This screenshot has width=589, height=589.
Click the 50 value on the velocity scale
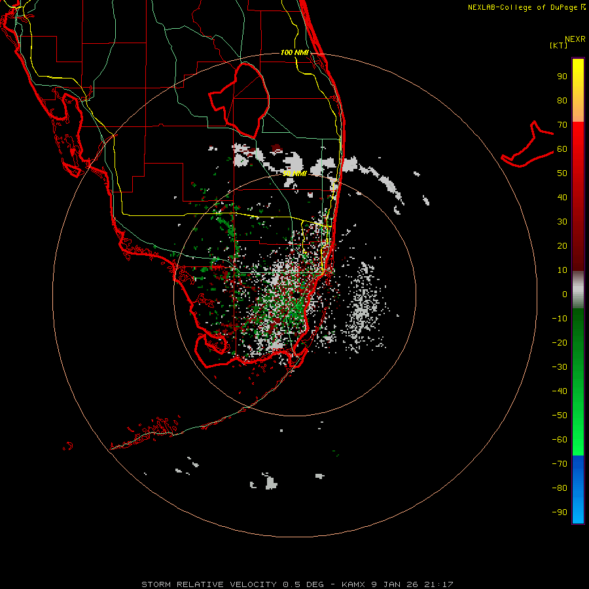[x=562, y=173]
